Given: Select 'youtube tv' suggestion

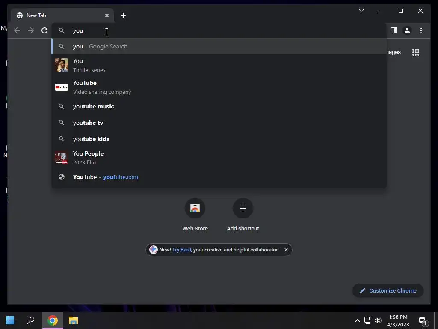Looking at the screenshot, I should click(219, 123).
